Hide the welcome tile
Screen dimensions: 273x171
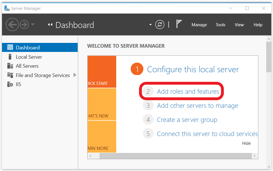tap(246, 143)
